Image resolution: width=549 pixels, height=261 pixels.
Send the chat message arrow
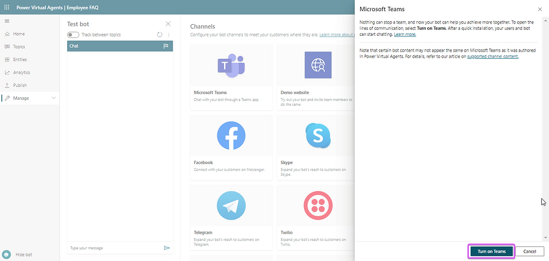click(x=167, y=248)
